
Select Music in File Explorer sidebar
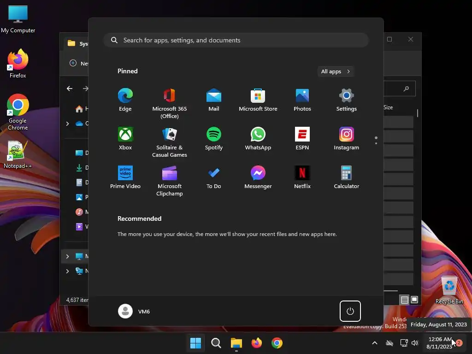[81, 212]
